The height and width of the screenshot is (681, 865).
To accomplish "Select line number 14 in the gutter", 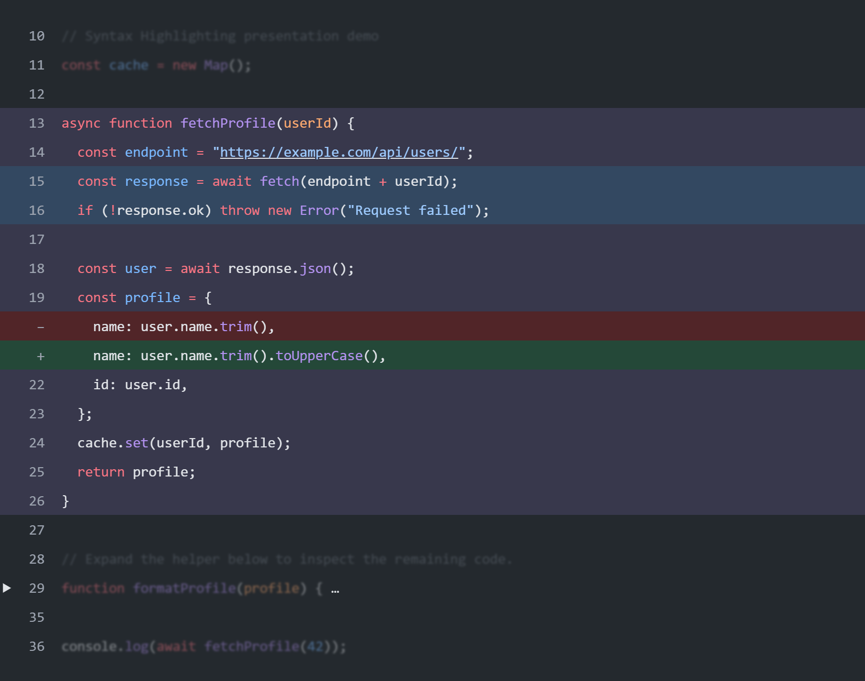I will pyautogui.click(x=37, y=152).
